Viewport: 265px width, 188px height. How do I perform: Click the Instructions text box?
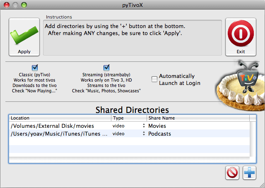click(x=132, y=38)
